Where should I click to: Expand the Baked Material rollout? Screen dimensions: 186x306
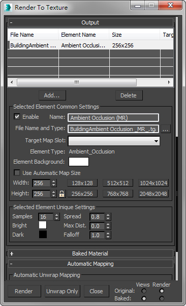(90, 253)
